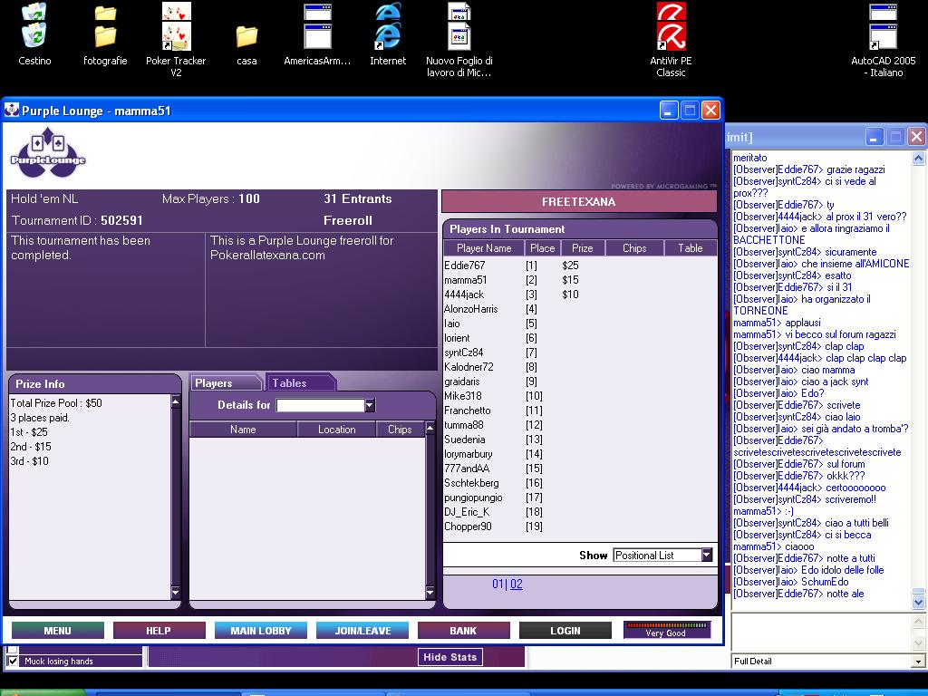Screen dimensions: 928x696
Task: Open the BANK button
Action: (463, 631)
